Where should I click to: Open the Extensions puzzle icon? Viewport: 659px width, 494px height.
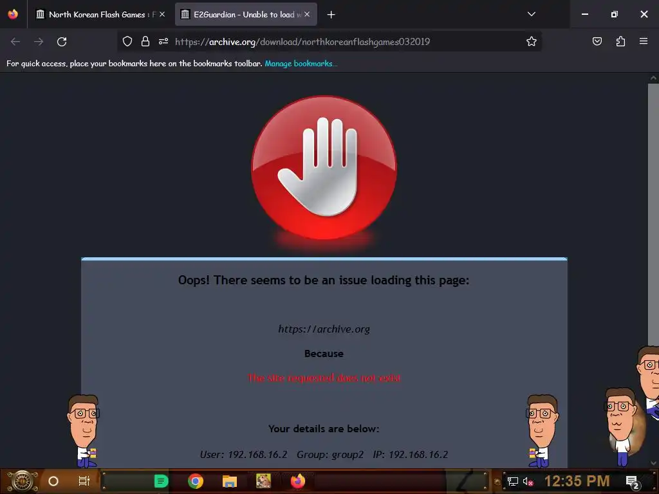[620, 41]
